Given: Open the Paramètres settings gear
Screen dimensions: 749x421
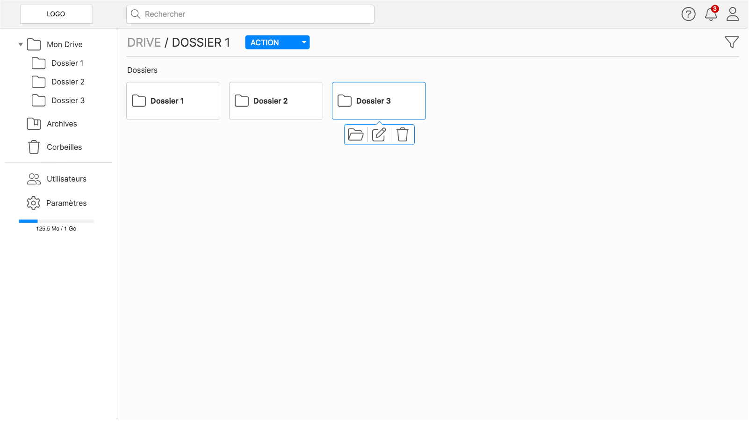Looking at the screenshot, I should [x=66, y=203].
